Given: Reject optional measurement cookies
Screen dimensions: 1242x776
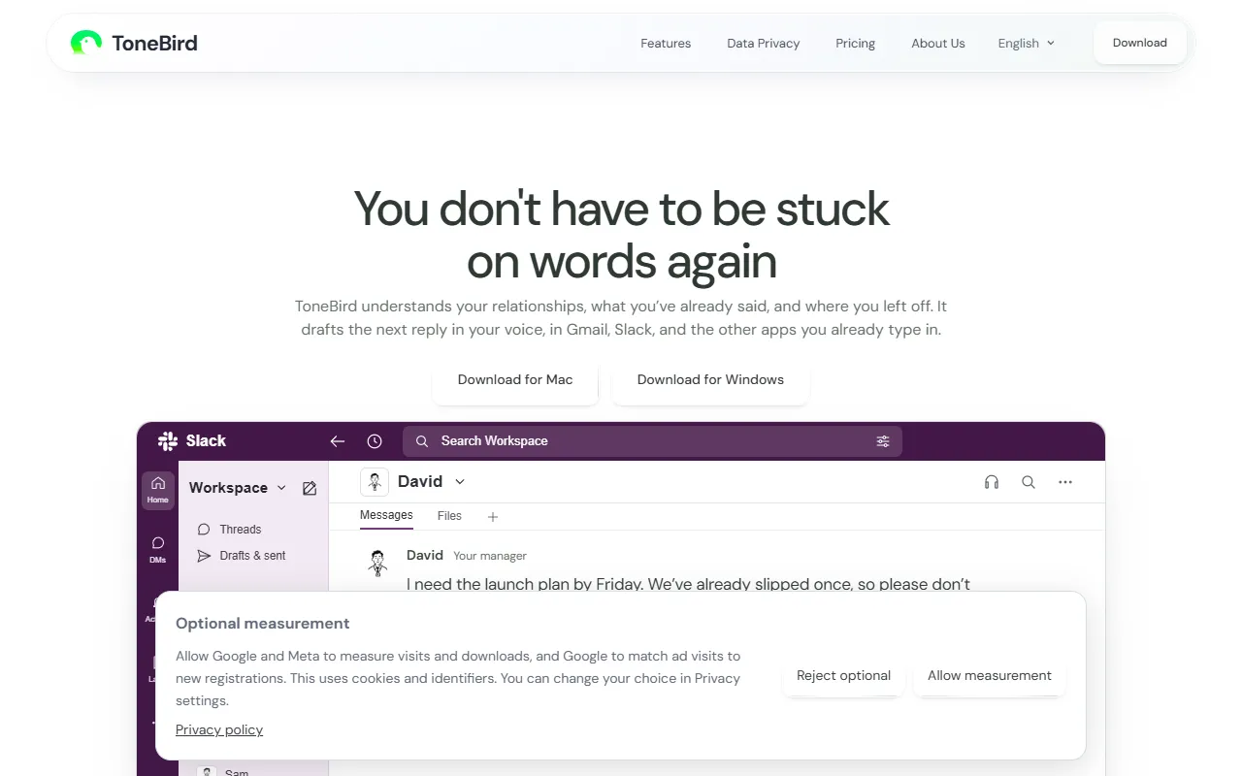Looking at the screenshot, I should point(844,676).
